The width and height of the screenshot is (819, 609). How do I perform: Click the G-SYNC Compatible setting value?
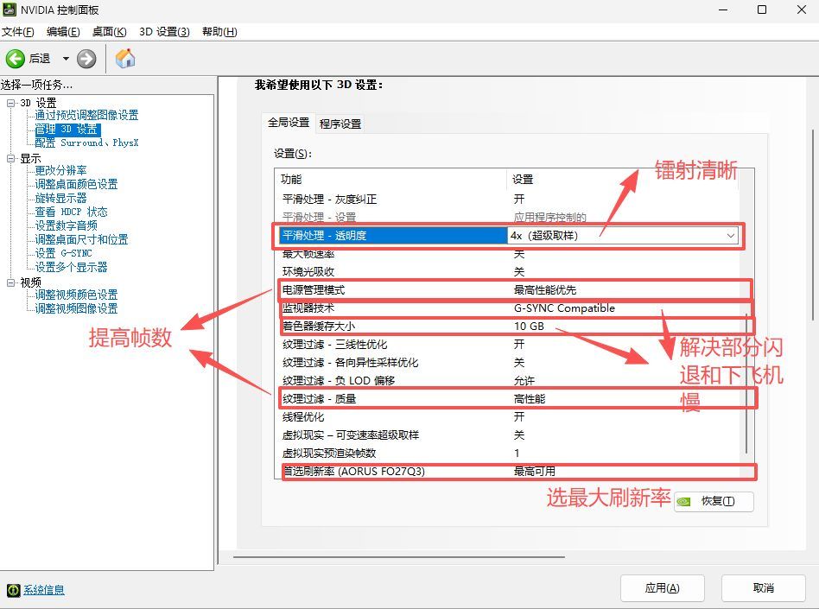564,308
